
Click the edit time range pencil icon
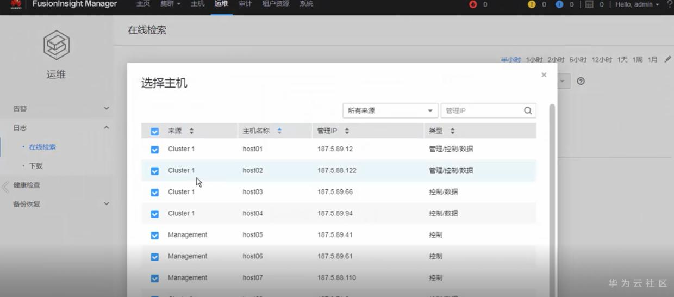tap(667, 59)
